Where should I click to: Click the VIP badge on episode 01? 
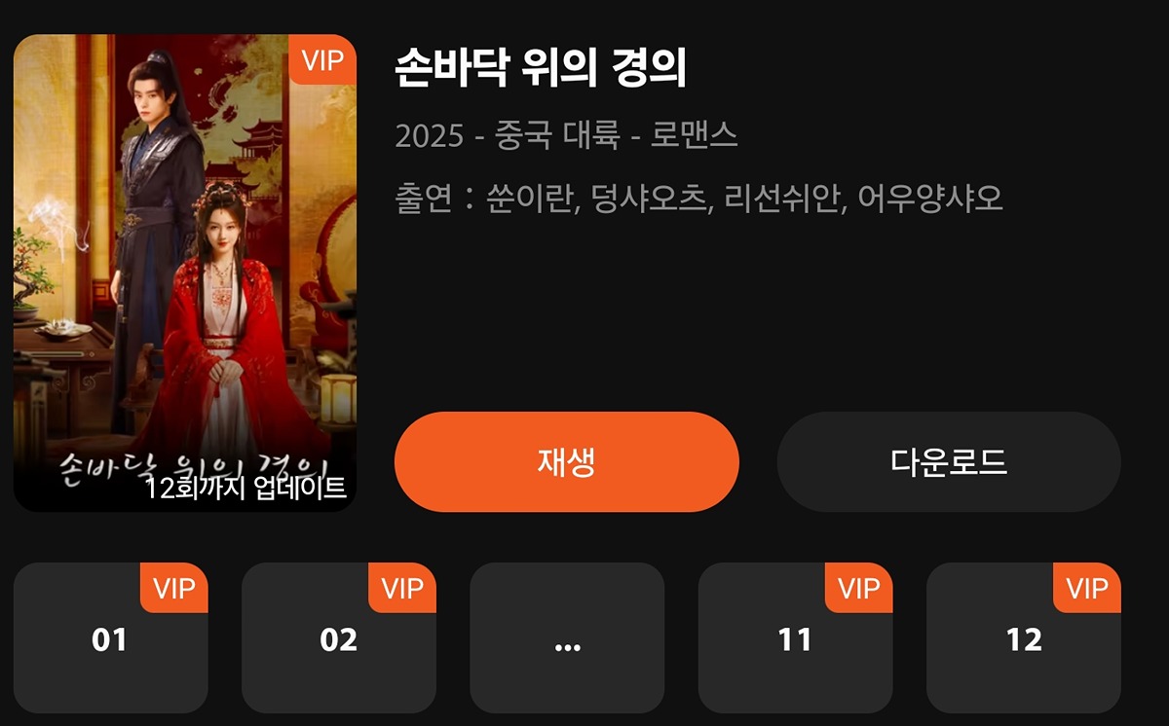pos(175,588)
